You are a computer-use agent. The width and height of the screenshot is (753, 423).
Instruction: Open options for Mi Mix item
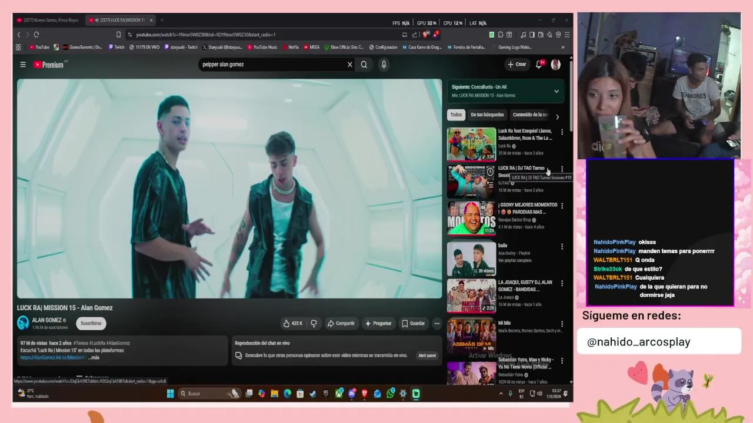click(x=562, y=324)
